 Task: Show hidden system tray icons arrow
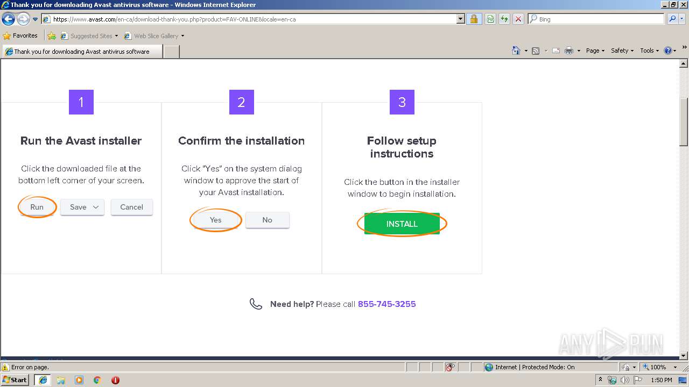(x=600, y=379)
